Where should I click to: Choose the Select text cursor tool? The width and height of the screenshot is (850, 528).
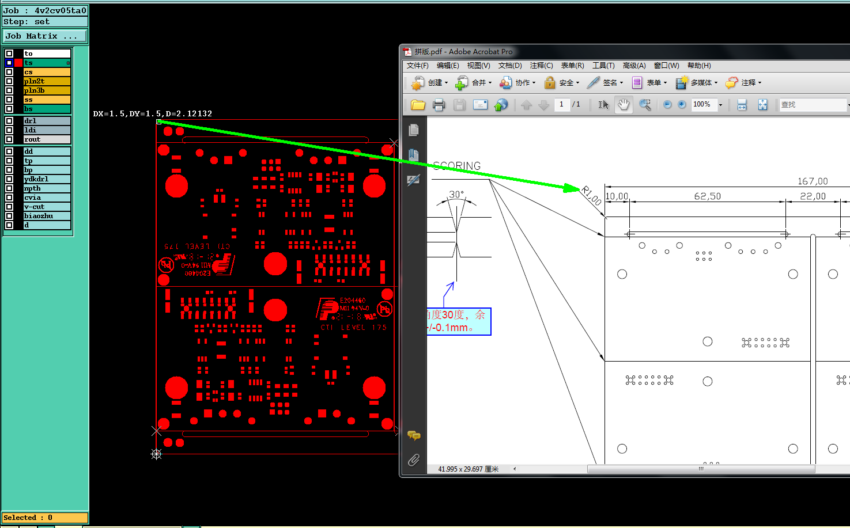click(x=603, y=105)
